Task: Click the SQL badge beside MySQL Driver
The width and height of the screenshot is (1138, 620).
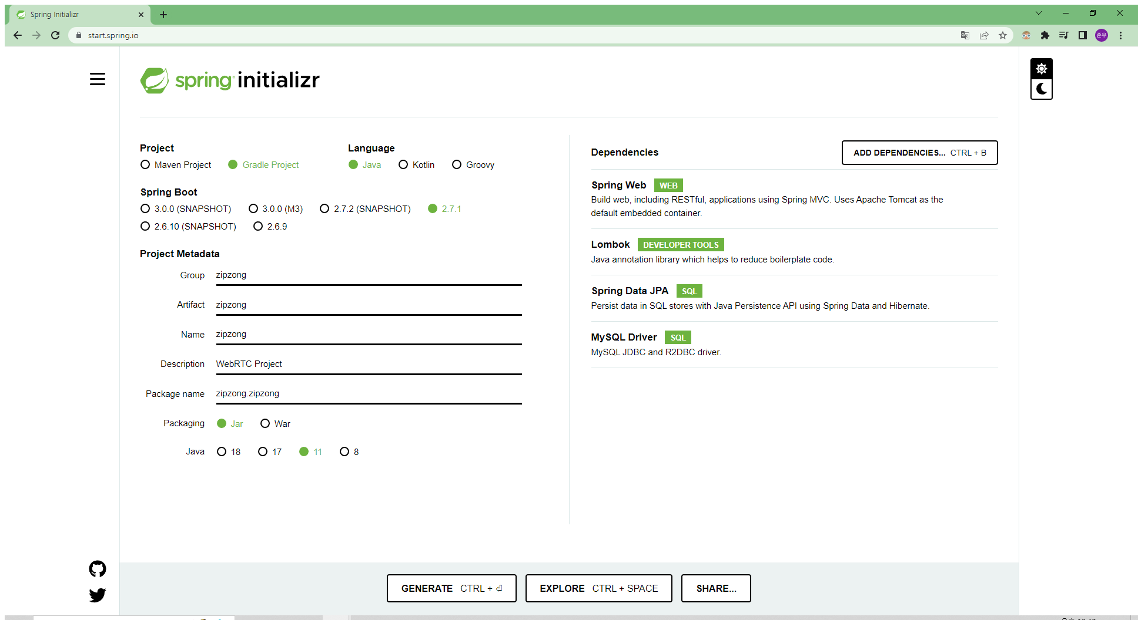Action: 678,338
